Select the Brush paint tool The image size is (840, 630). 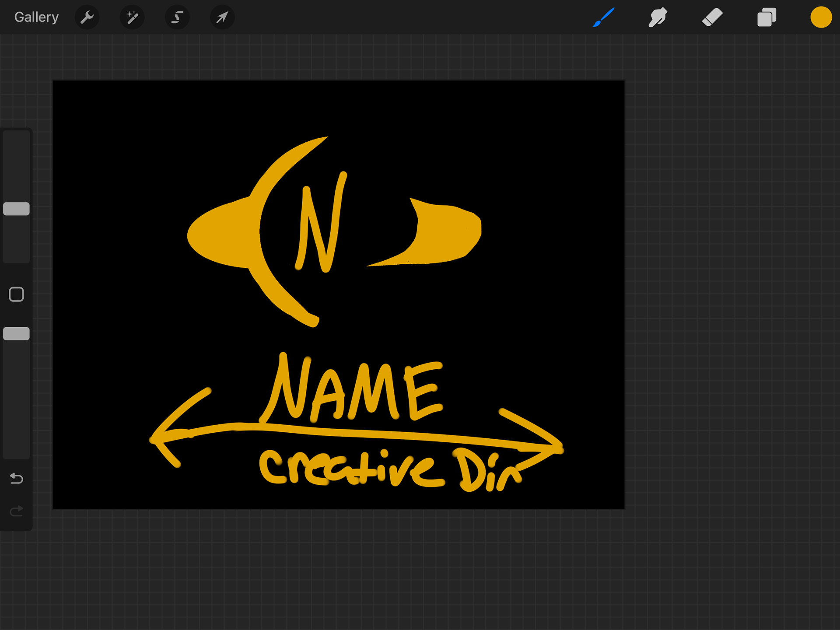point(603,17)
